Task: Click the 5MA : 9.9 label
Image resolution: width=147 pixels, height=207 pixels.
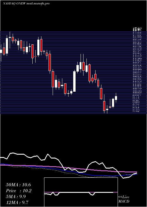Action: pos(16,196)
